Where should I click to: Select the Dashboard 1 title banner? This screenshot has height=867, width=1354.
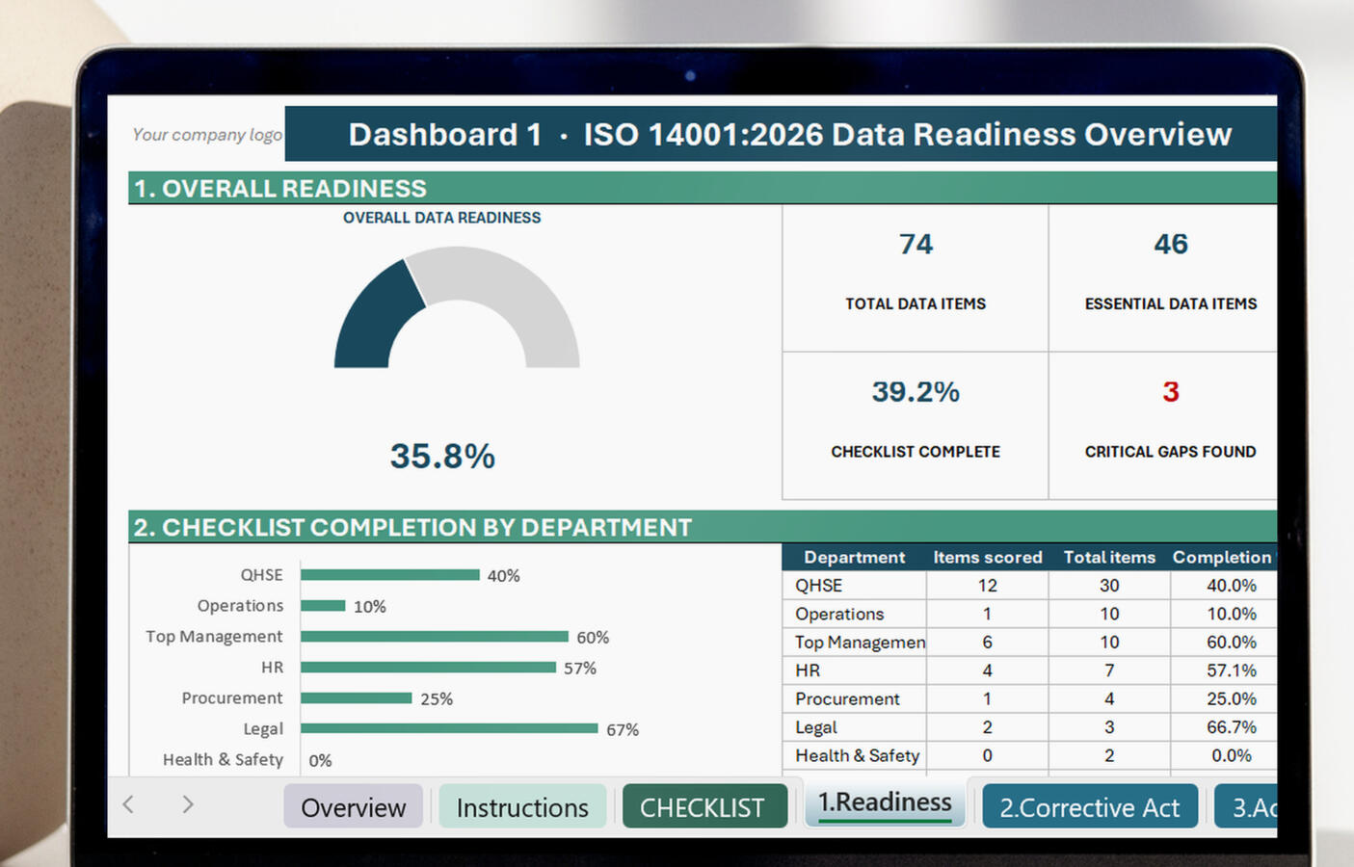point(781,134)
